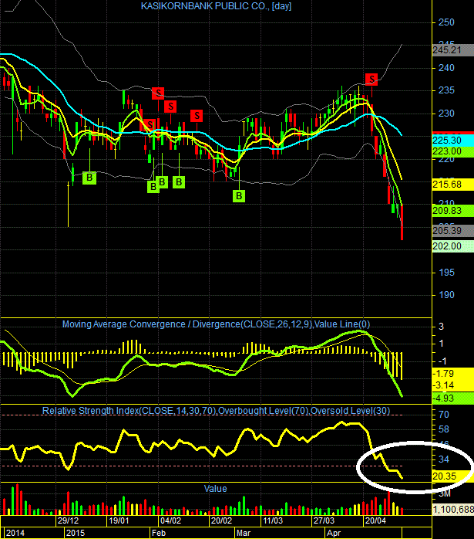
Task: Click the RSI 58 axis value
Action: tap(443, 429)
